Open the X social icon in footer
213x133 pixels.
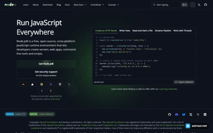191,114
